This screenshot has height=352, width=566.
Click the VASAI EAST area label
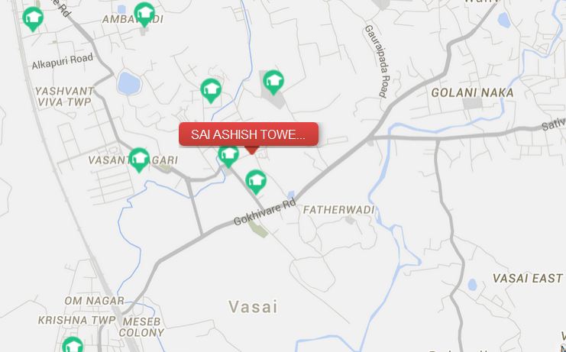tap(527, 279)
